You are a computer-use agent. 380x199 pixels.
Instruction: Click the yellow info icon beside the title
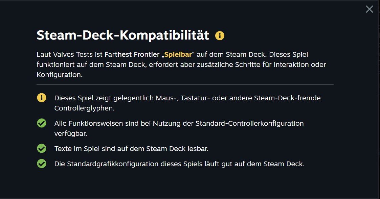[220, 36]
